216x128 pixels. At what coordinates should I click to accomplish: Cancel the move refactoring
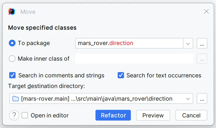tap(191, 115)
